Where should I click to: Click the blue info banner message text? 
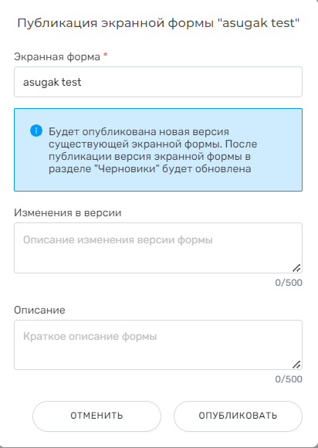pyautogui.click(x=153, y=151)
